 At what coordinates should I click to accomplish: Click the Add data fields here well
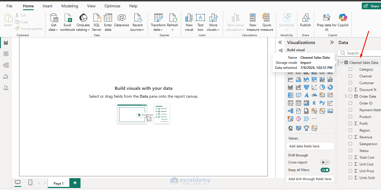[310, 146]
